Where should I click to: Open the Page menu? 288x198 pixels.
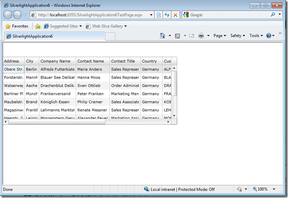click(x=219, y=36)
